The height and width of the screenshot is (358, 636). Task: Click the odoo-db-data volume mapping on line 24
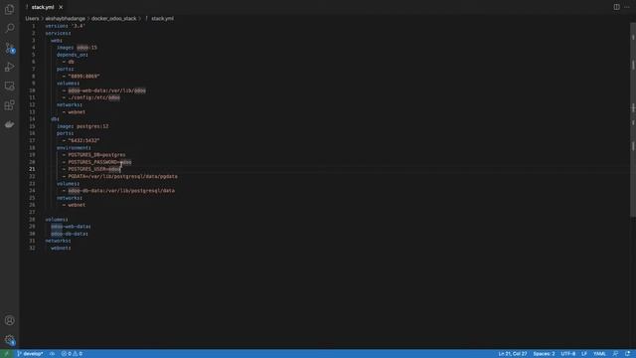[x=121, y=191]
